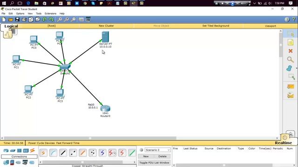This screenshot has height=167, width=298.
Task: Click Toggle PDU List Window button
Action: [154, 163]
